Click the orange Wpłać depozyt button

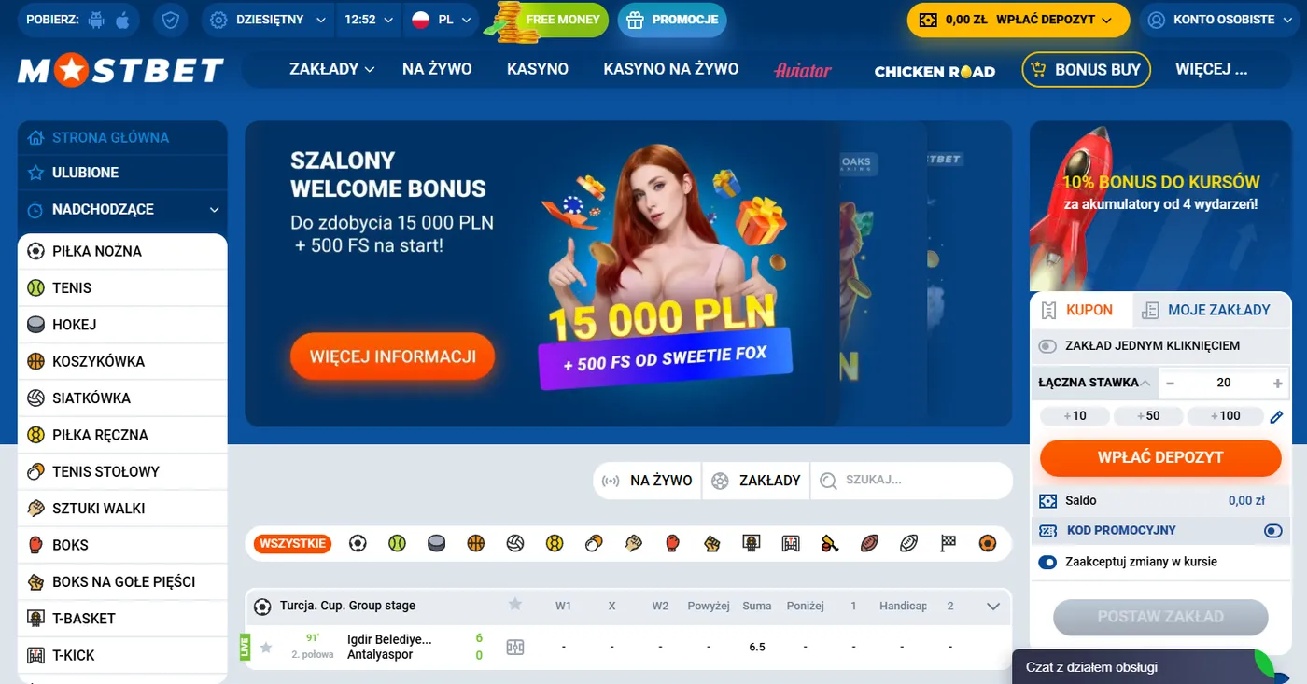[x=1160, y=457]
